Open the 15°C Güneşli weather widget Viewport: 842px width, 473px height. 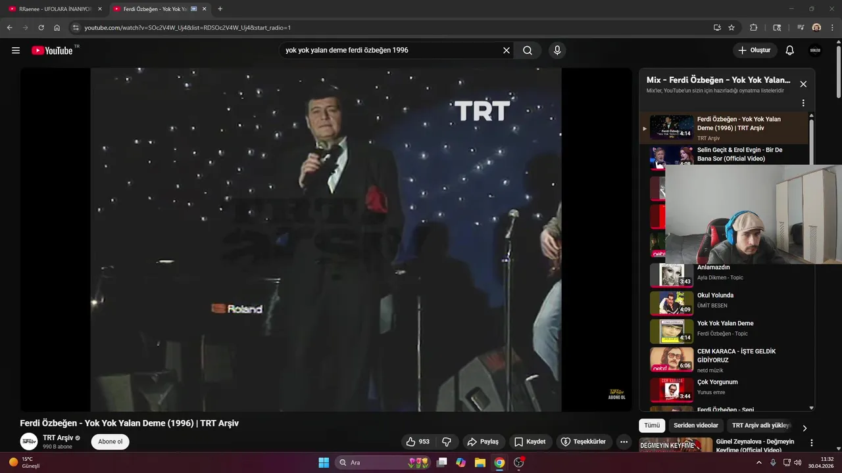click(25, 462)
